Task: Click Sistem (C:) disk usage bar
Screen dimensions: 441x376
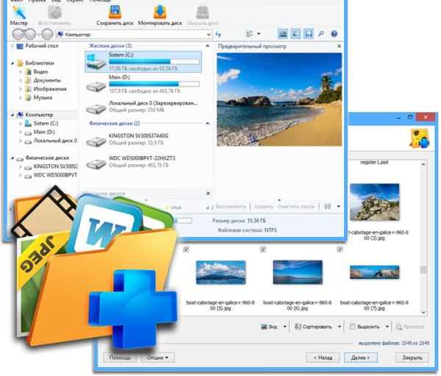Action: tap(154, 62)
